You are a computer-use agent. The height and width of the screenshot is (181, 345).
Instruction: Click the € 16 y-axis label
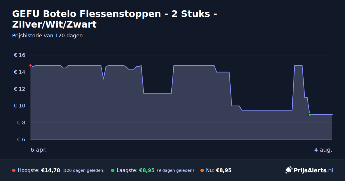[x=20, y=55]
